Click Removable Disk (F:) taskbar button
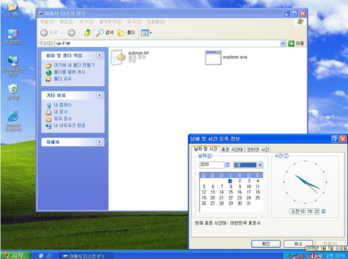The height and width of the screenshot is (259, 348). coord(86,256)
